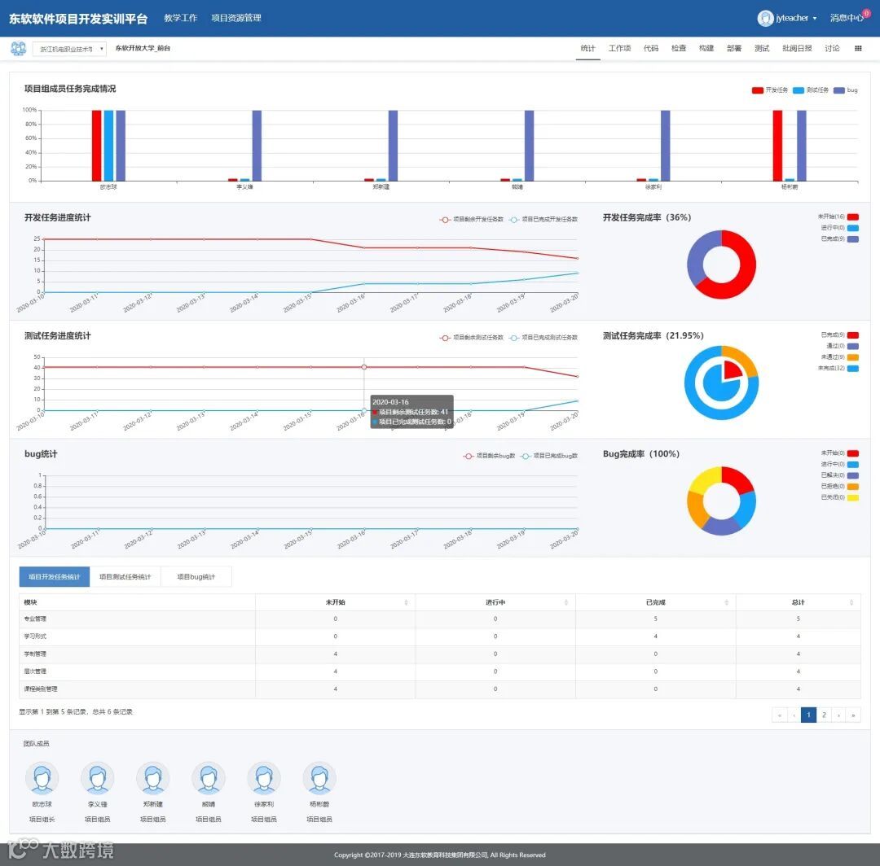Open the 教学工作 top menu
This screenshot has height=866, width=880.
[180, 18]
